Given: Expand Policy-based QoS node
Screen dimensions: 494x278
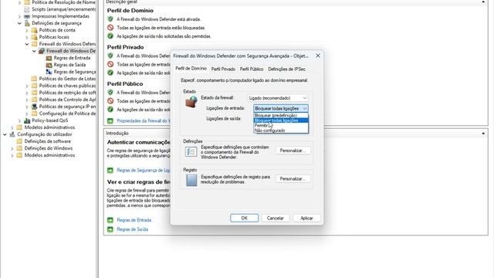Looking at the screenshot, I should pos(19,120).
